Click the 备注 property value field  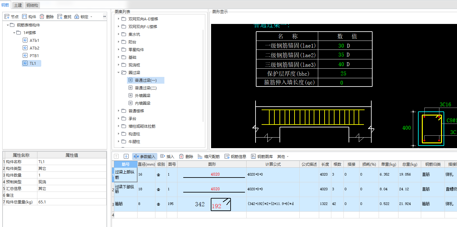pos(72,195)
